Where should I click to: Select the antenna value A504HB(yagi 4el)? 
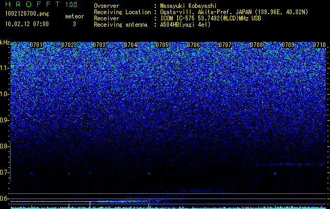point(185,25)
